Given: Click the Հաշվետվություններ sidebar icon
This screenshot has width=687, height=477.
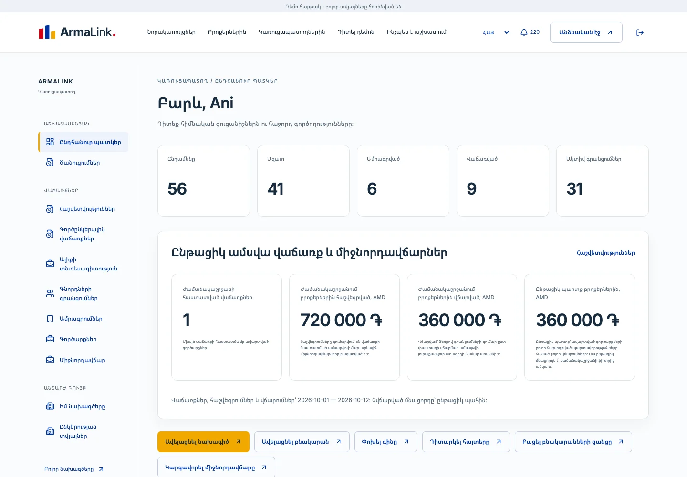Looking at the screenshot, I should pyautogui.click(x=50, y=209).
